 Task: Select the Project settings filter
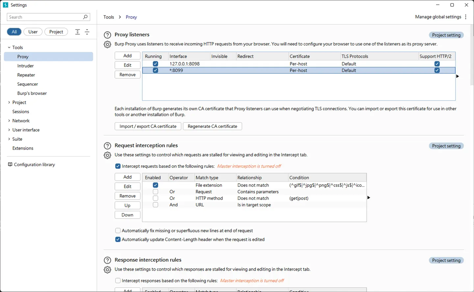56,32
